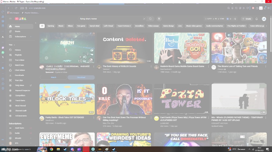
Task: Open the Block Tales thumbnail
Action: (x=67, y=99)
